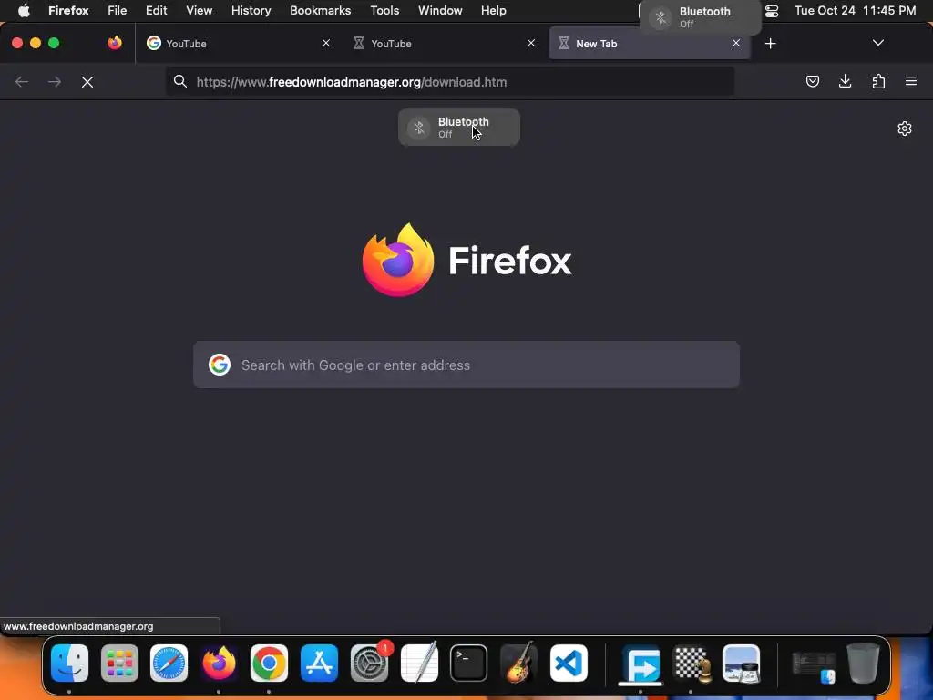Save page to Pocket

click(812, 81)
